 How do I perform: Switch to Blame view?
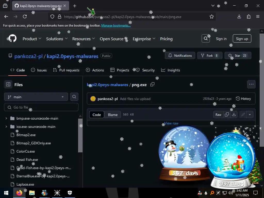[x=113, y=115]
